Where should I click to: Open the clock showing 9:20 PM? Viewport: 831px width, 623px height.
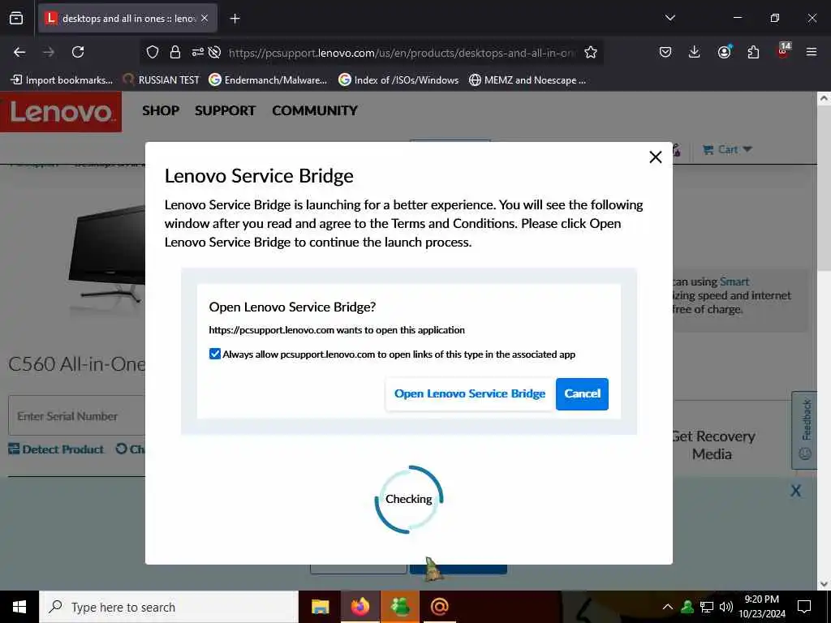point(762,607)
